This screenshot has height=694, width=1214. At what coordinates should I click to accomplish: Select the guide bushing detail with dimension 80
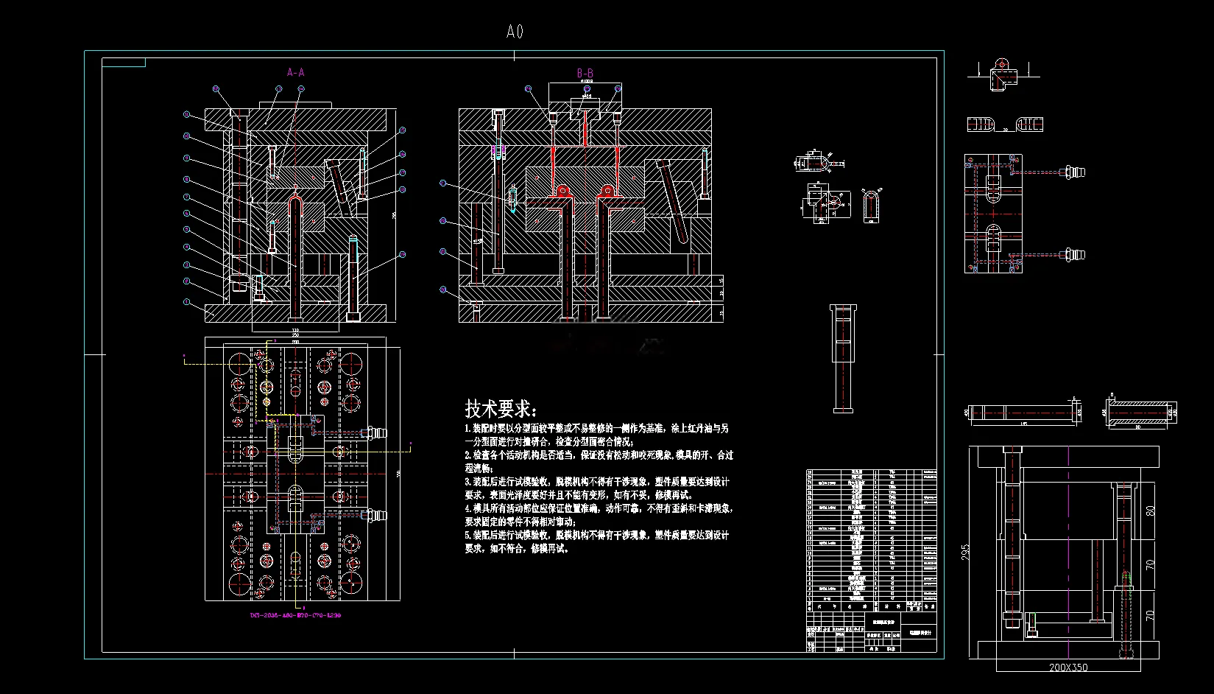point(1141,412)
